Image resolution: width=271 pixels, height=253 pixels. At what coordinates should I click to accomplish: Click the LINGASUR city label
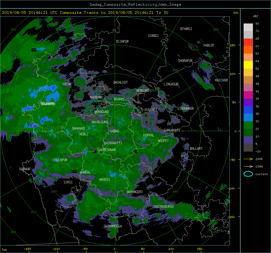(x=171, y=84)
